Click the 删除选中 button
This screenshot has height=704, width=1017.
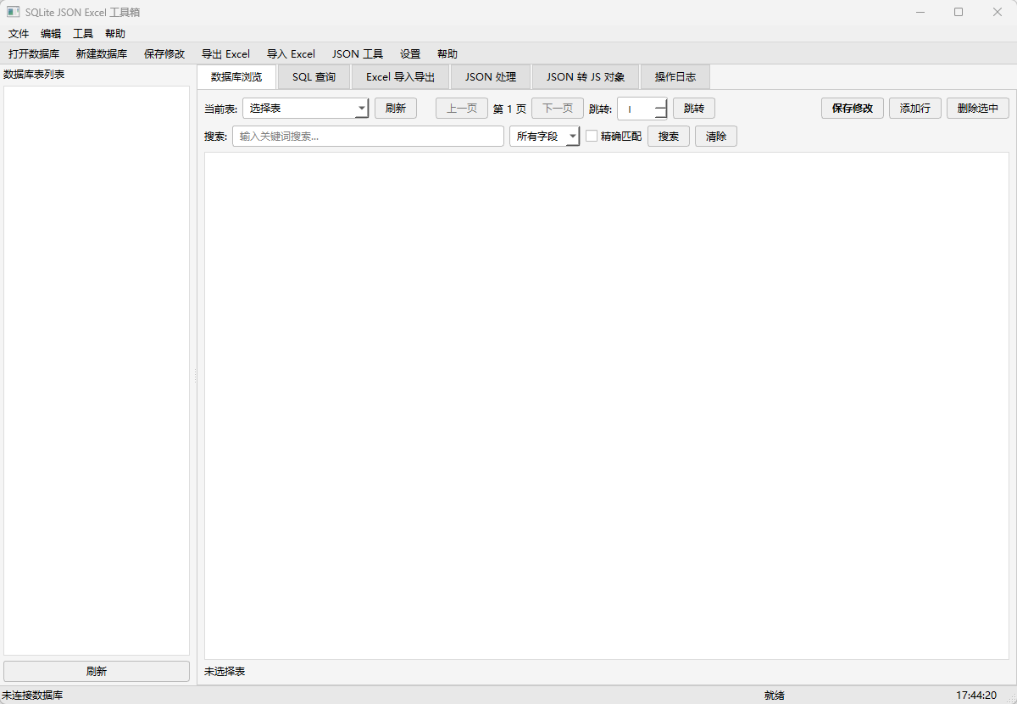coord(978,109)
